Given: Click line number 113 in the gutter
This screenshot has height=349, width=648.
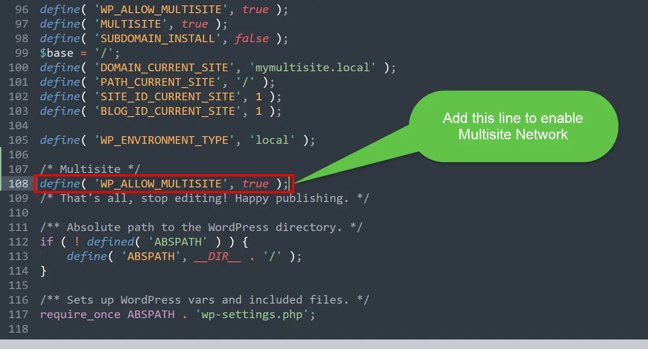Looking at the screenshot, I should point(18,256).
